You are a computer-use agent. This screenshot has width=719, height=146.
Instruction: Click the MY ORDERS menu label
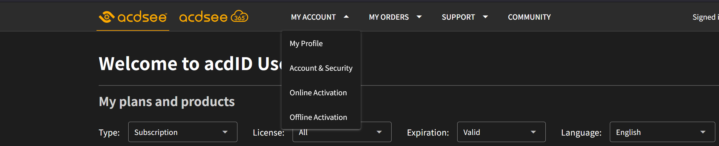(x=389, y=17)
